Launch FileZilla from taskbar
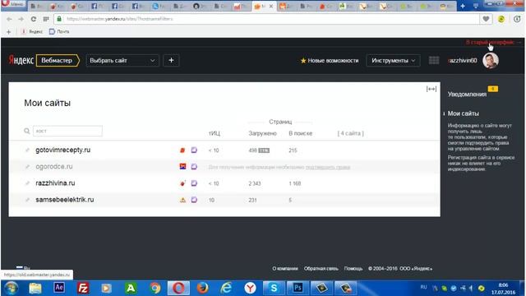This screenshot has width=526, height=296. click(83, 288)
